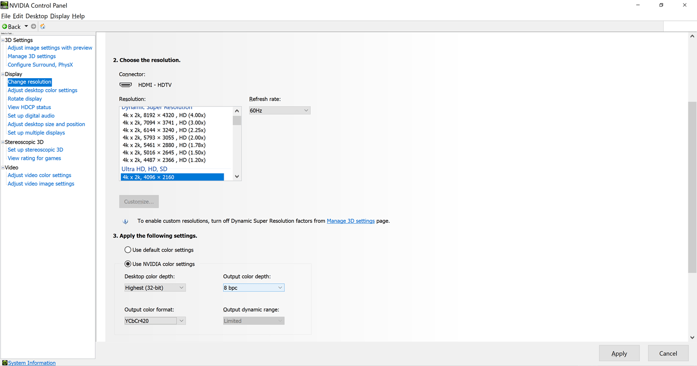Open Configure Surround, PhysX
Image resolution: width=697 pixels, height=366 pixels.
[x=40, y=65]
